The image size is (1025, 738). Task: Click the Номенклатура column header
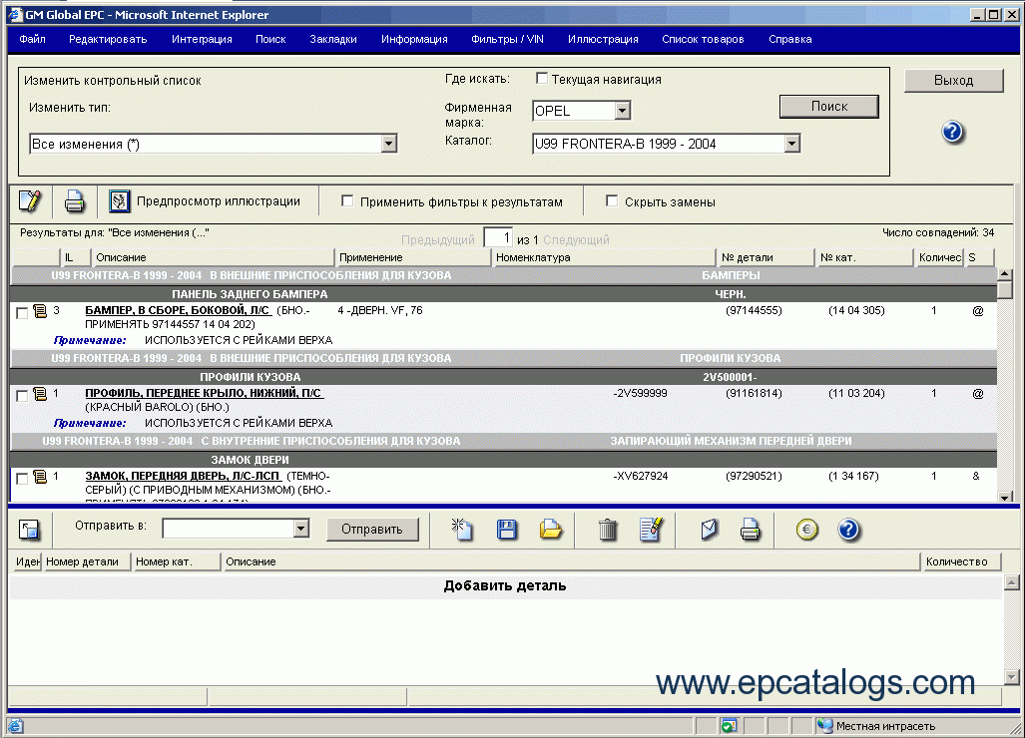(x=603, y=257)
